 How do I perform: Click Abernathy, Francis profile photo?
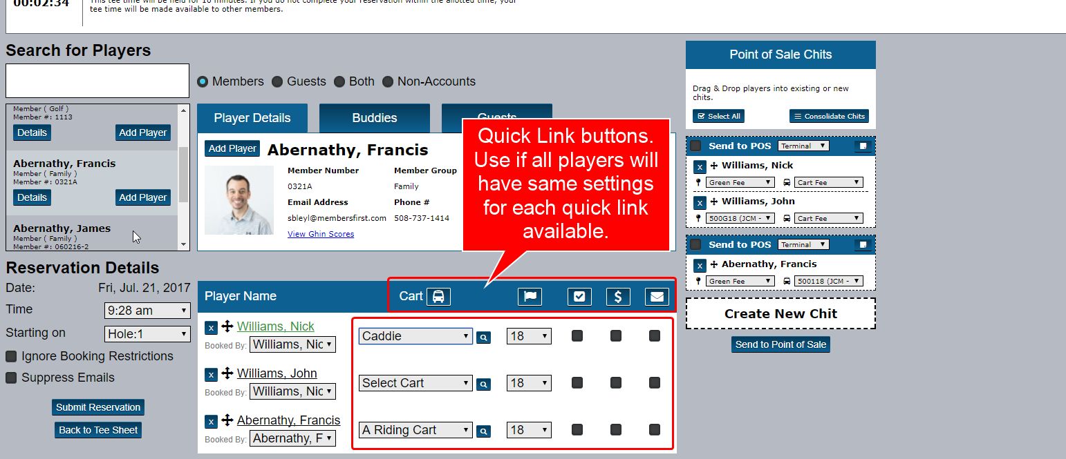[239, 200]
